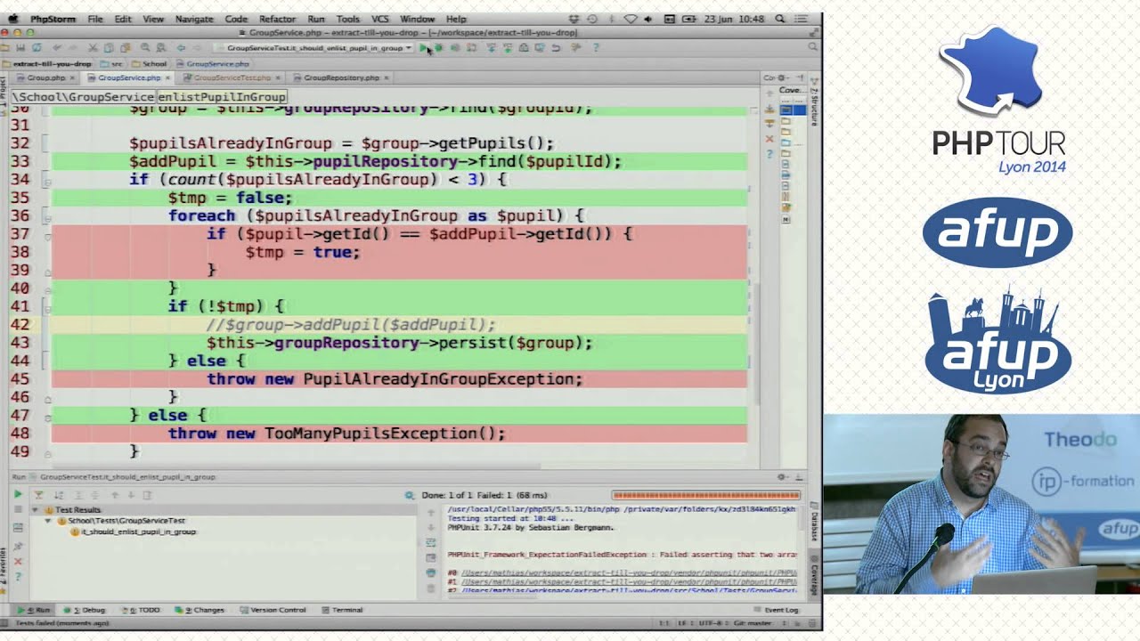Toggle the hide-passed filter icon in test toolbar
The height and width of the screenshot is (641, 1140).
[38, 495]
